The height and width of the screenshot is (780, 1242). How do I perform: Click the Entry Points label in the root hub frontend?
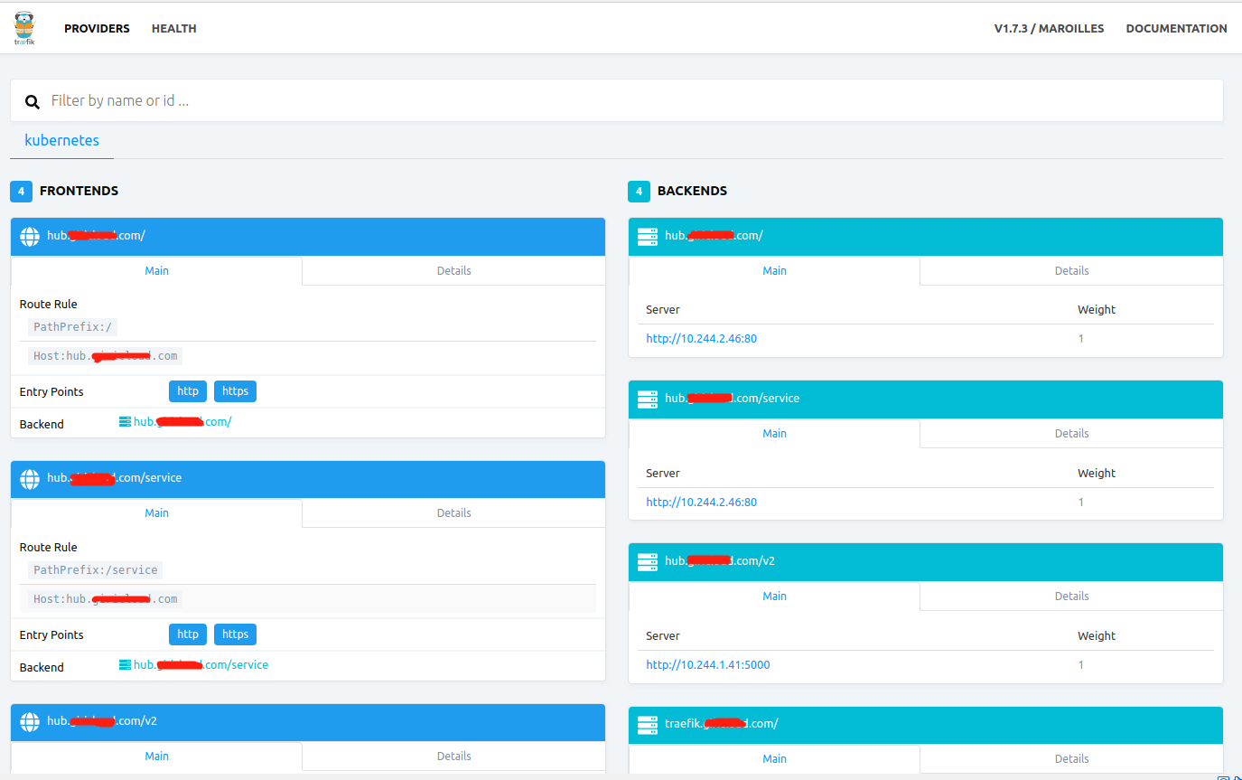(51, 391)
